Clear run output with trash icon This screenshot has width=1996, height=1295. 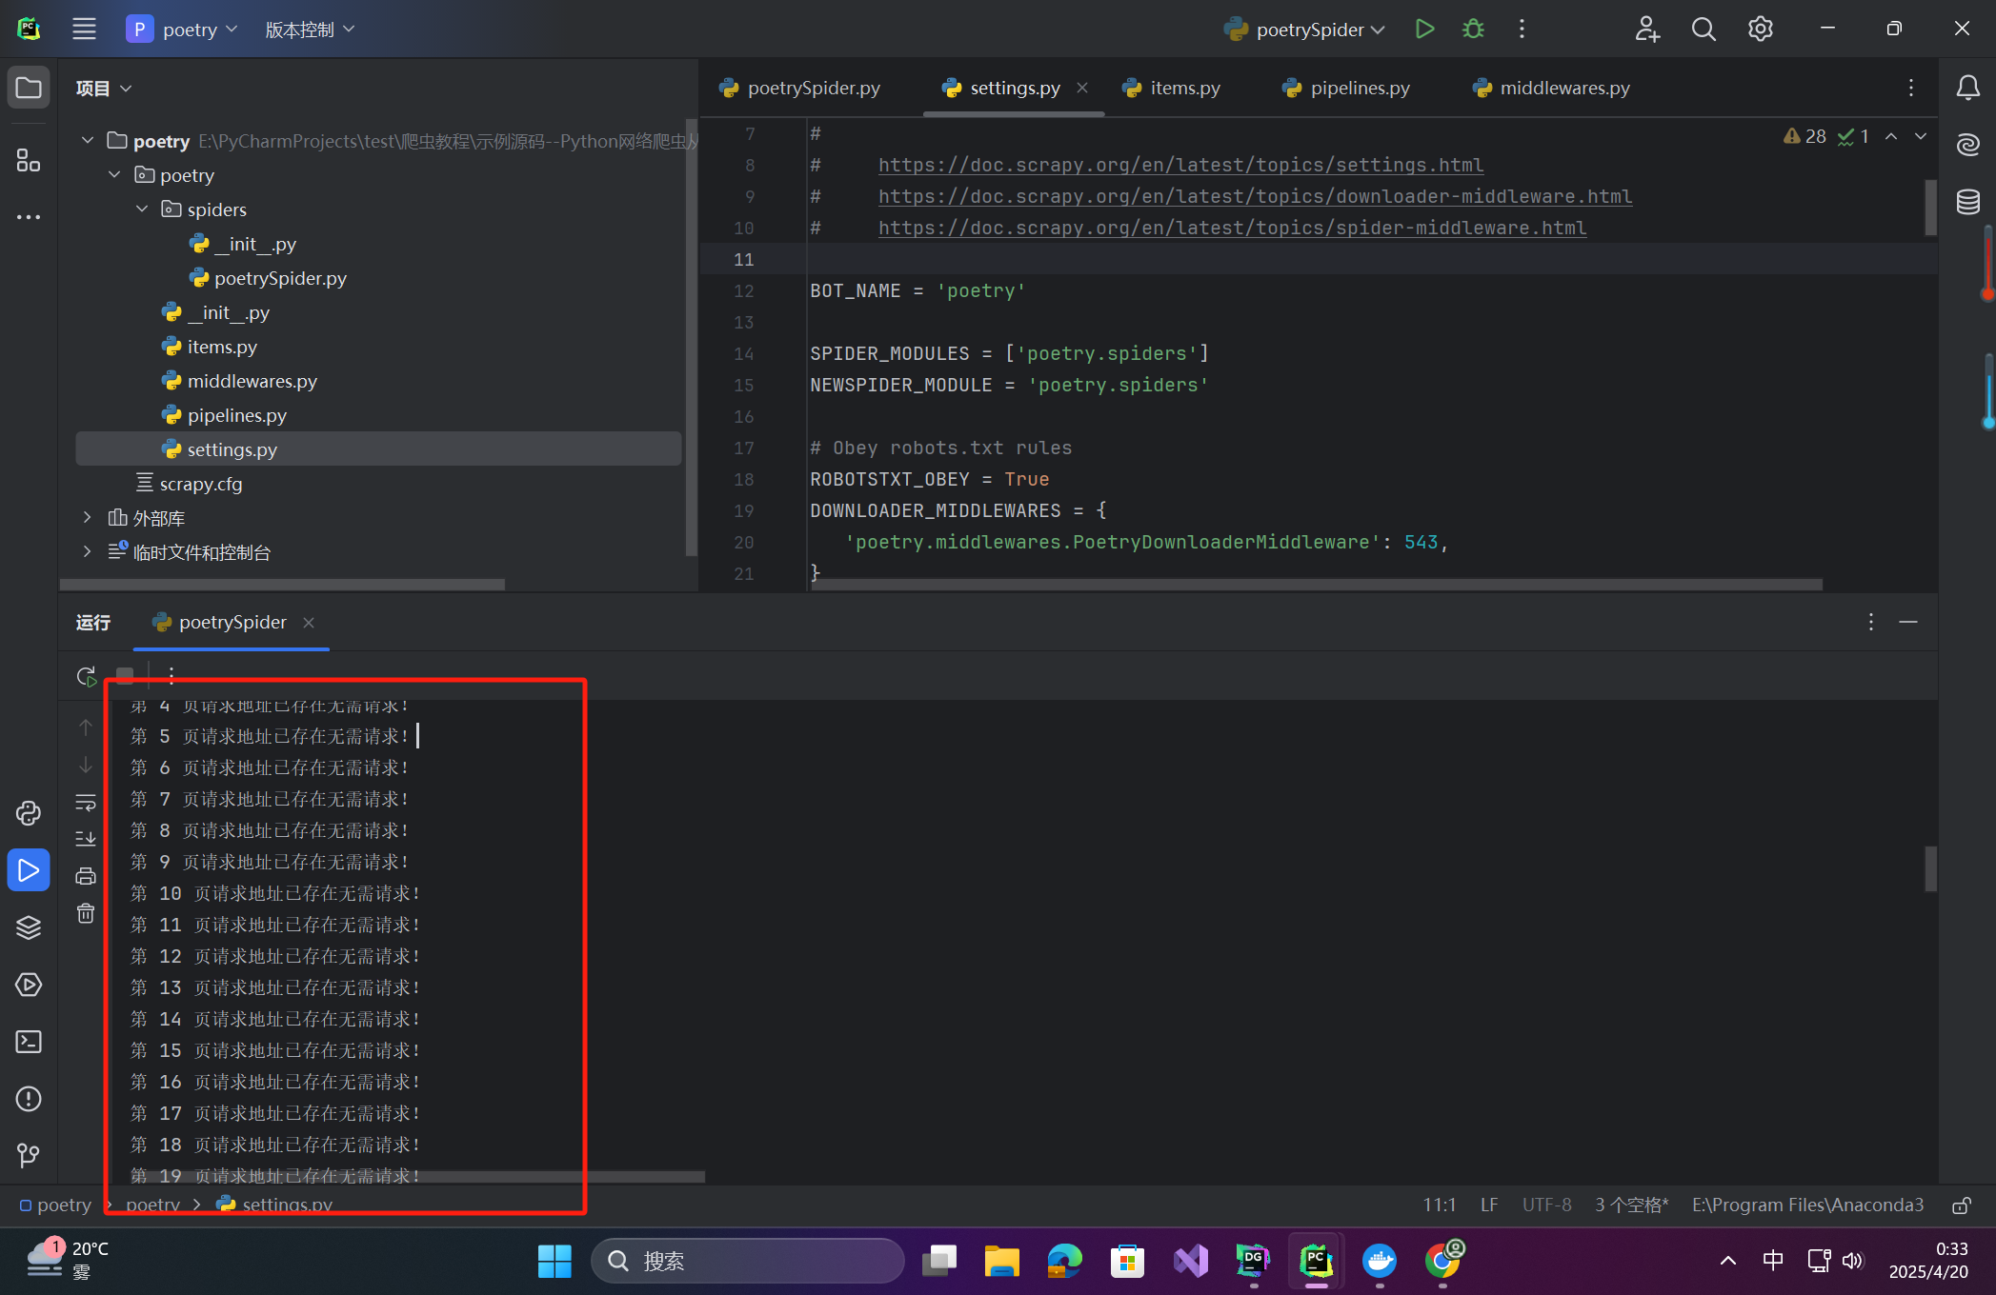point(86,914)
